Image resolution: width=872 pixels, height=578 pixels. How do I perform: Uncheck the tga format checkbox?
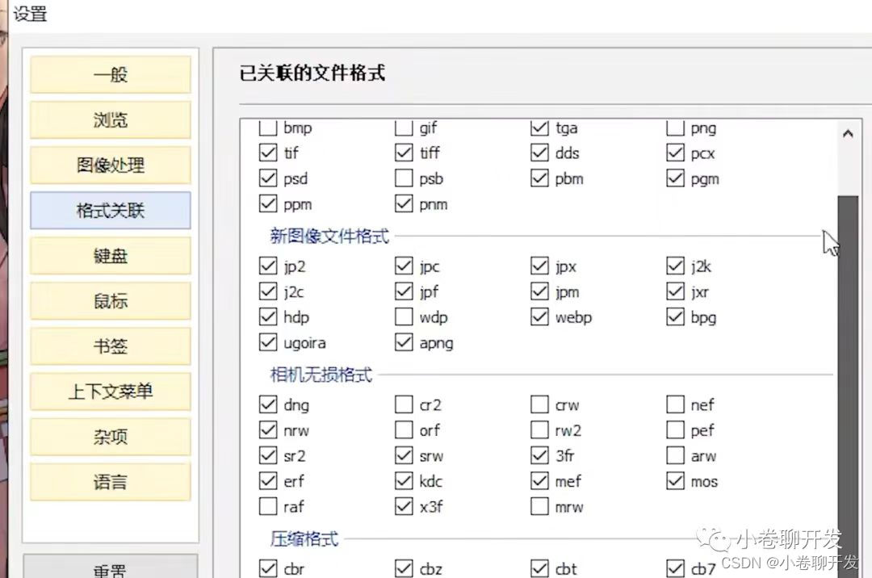tap(539, 128)
